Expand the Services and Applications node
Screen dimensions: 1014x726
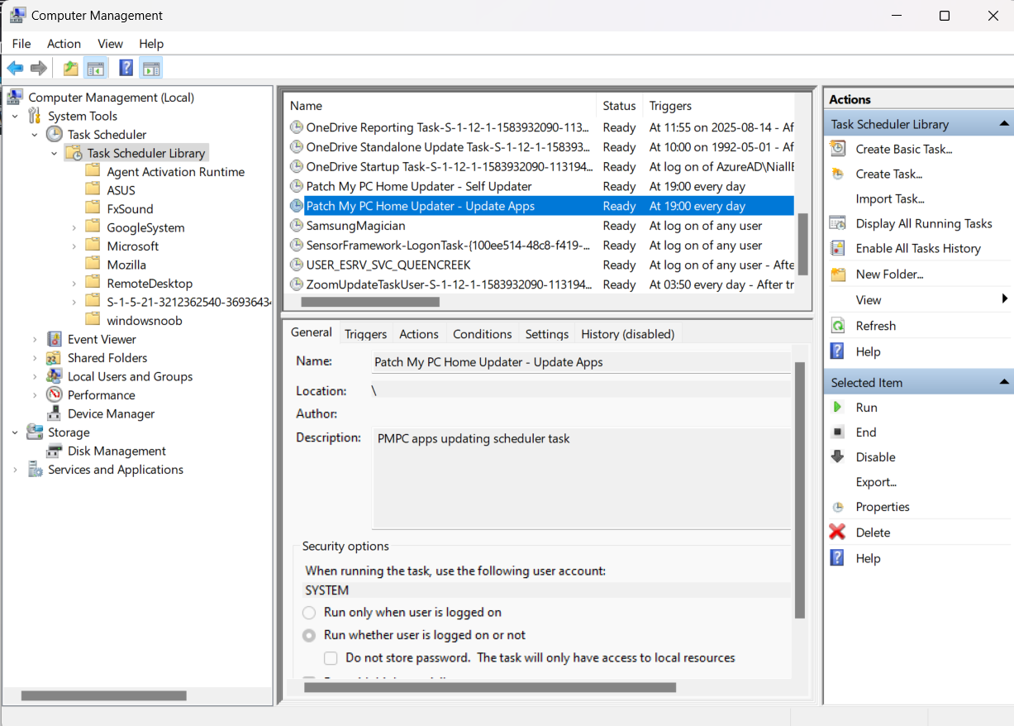(15, 470)
